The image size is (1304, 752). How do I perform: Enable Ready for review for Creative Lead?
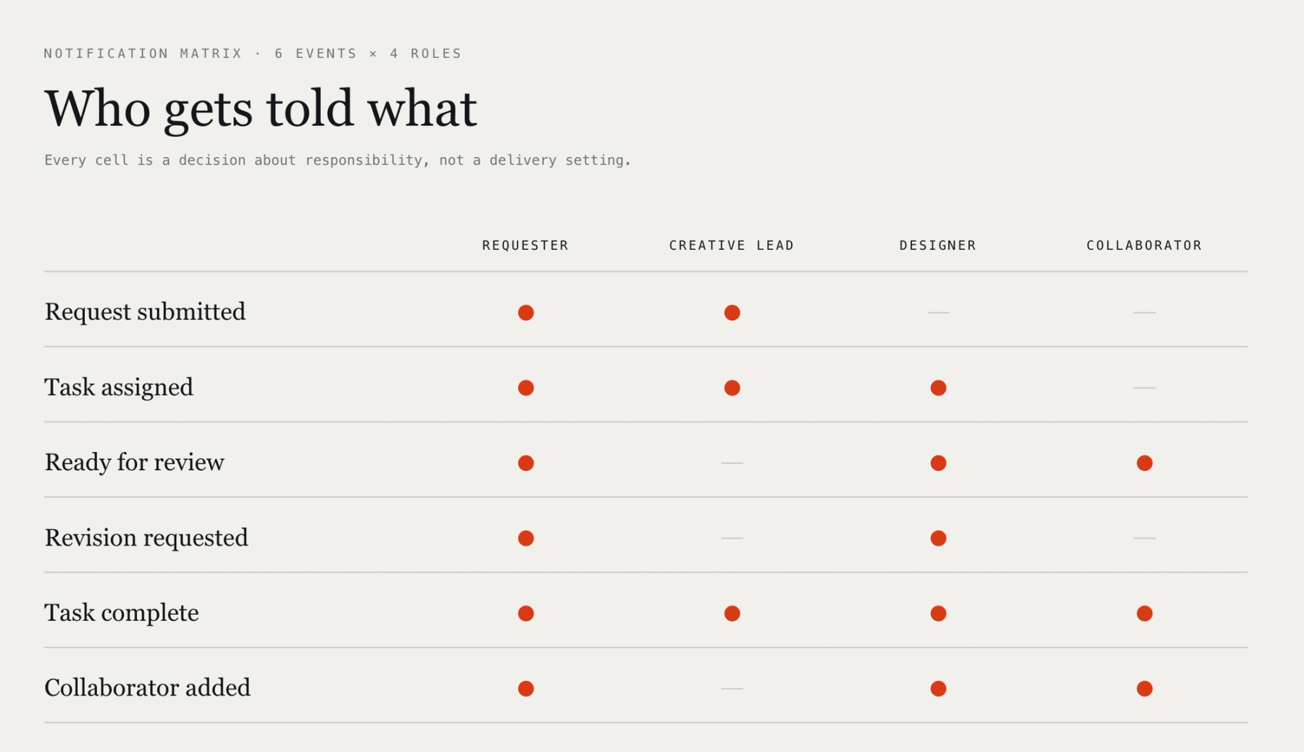point(732,463)
